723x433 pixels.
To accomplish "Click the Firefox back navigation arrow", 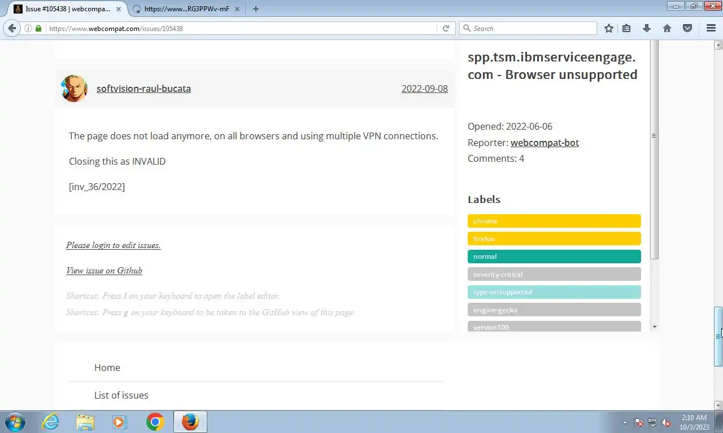I will click(12, 28).
